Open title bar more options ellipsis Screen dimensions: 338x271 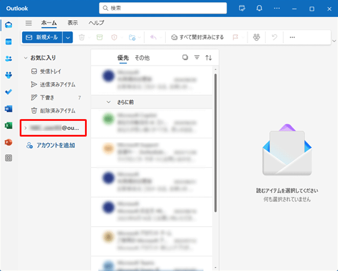[x=277, y=8]
